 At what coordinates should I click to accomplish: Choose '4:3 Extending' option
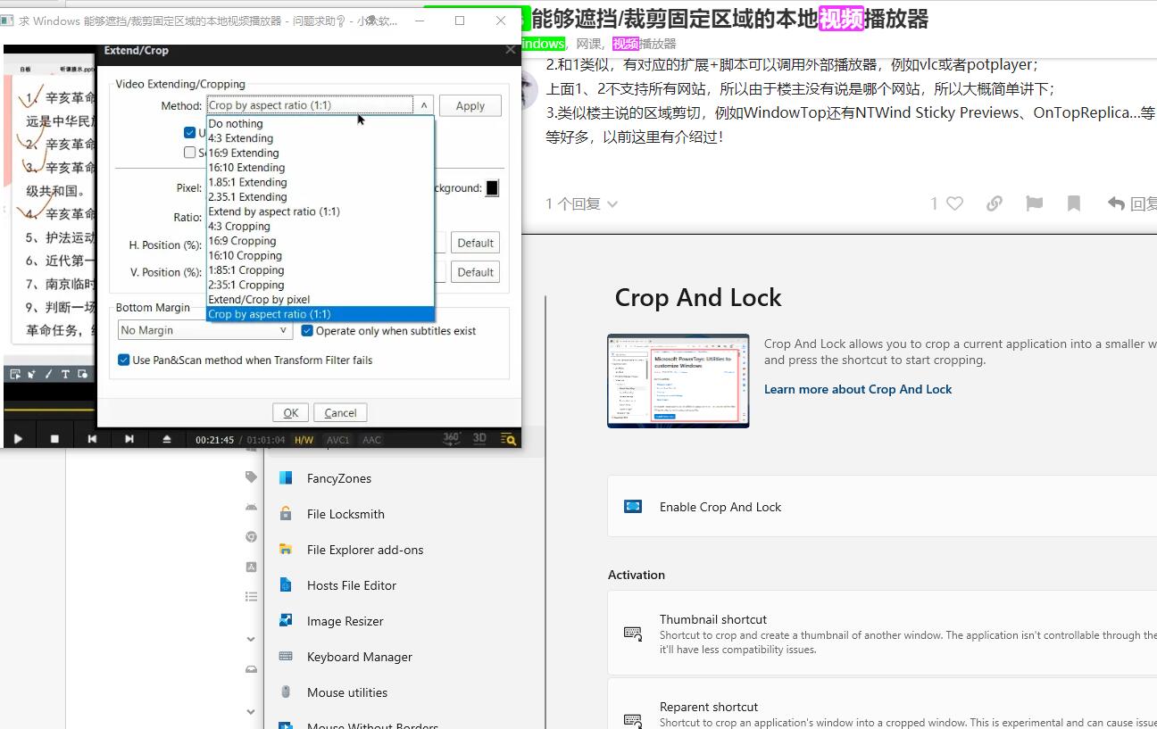pos(320,138)
